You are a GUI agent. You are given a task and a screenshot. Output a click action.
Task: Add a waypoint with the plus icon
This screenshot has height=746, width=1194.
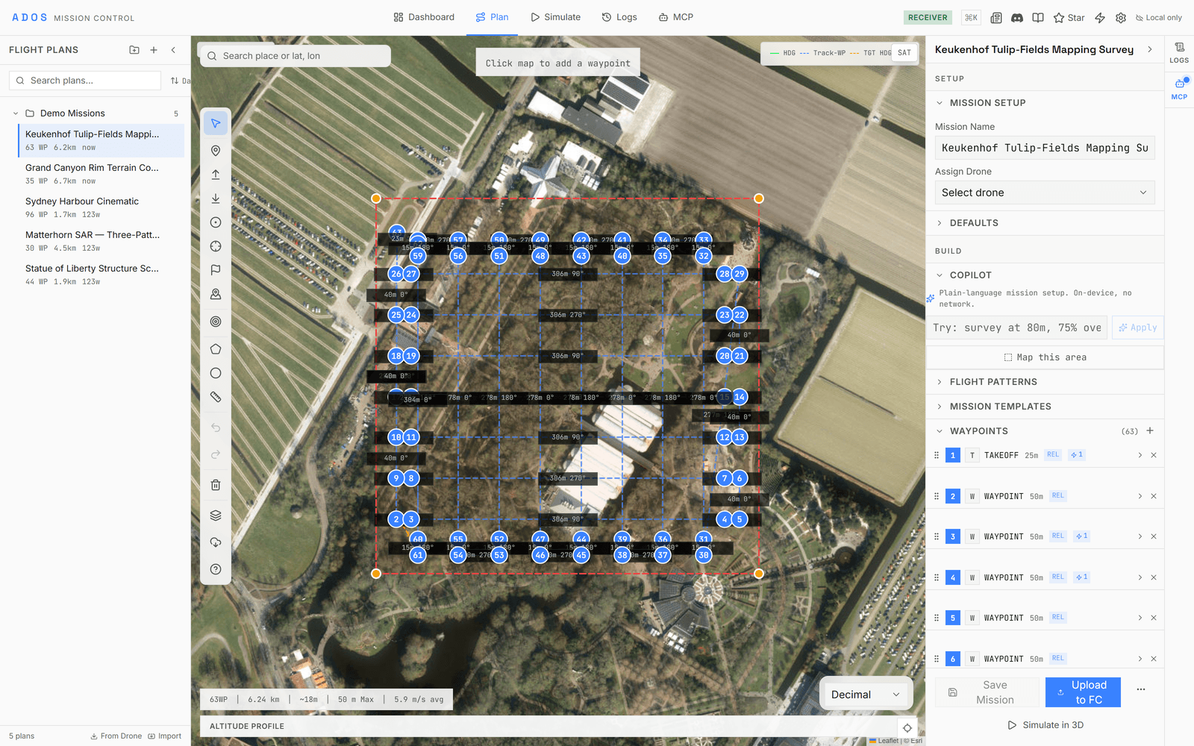[1150, 430]
